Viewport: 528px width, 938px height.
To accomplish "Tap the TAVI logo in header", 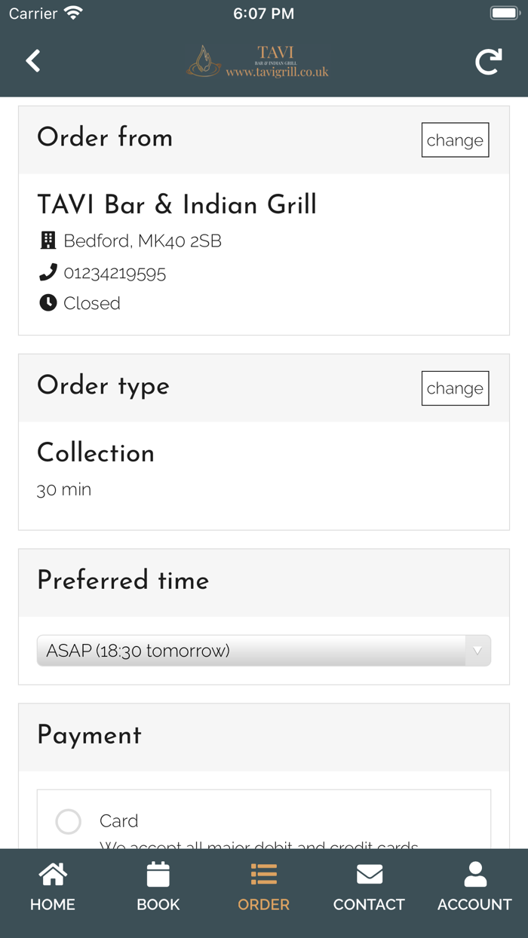I will (x=258, y=62).
